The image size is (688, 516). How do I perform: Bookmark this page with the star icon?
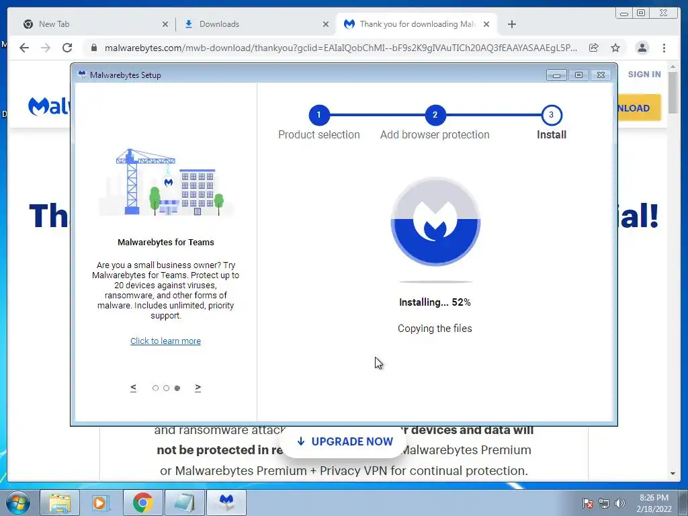(615, 48)
